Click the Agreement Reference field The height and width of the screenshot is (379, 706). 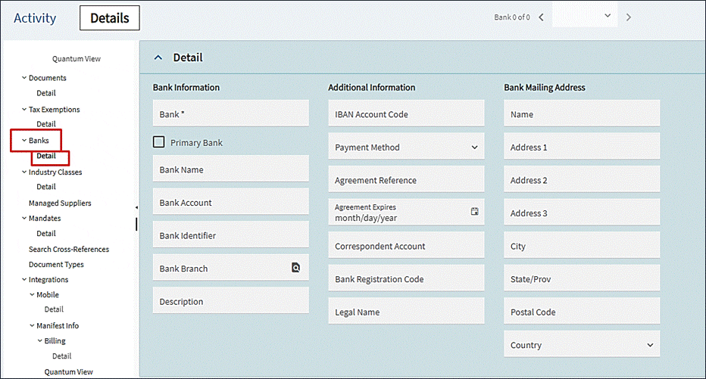pos(406,180)
